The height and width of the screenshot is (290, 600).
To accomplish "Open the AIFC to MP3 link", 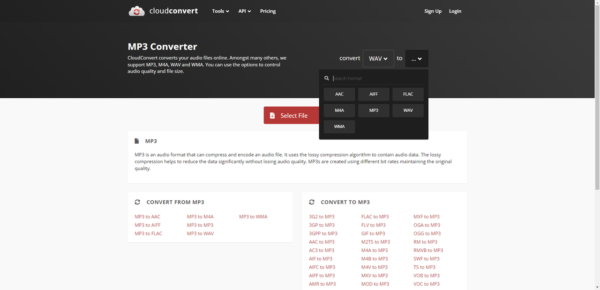I will click(322, 267).
